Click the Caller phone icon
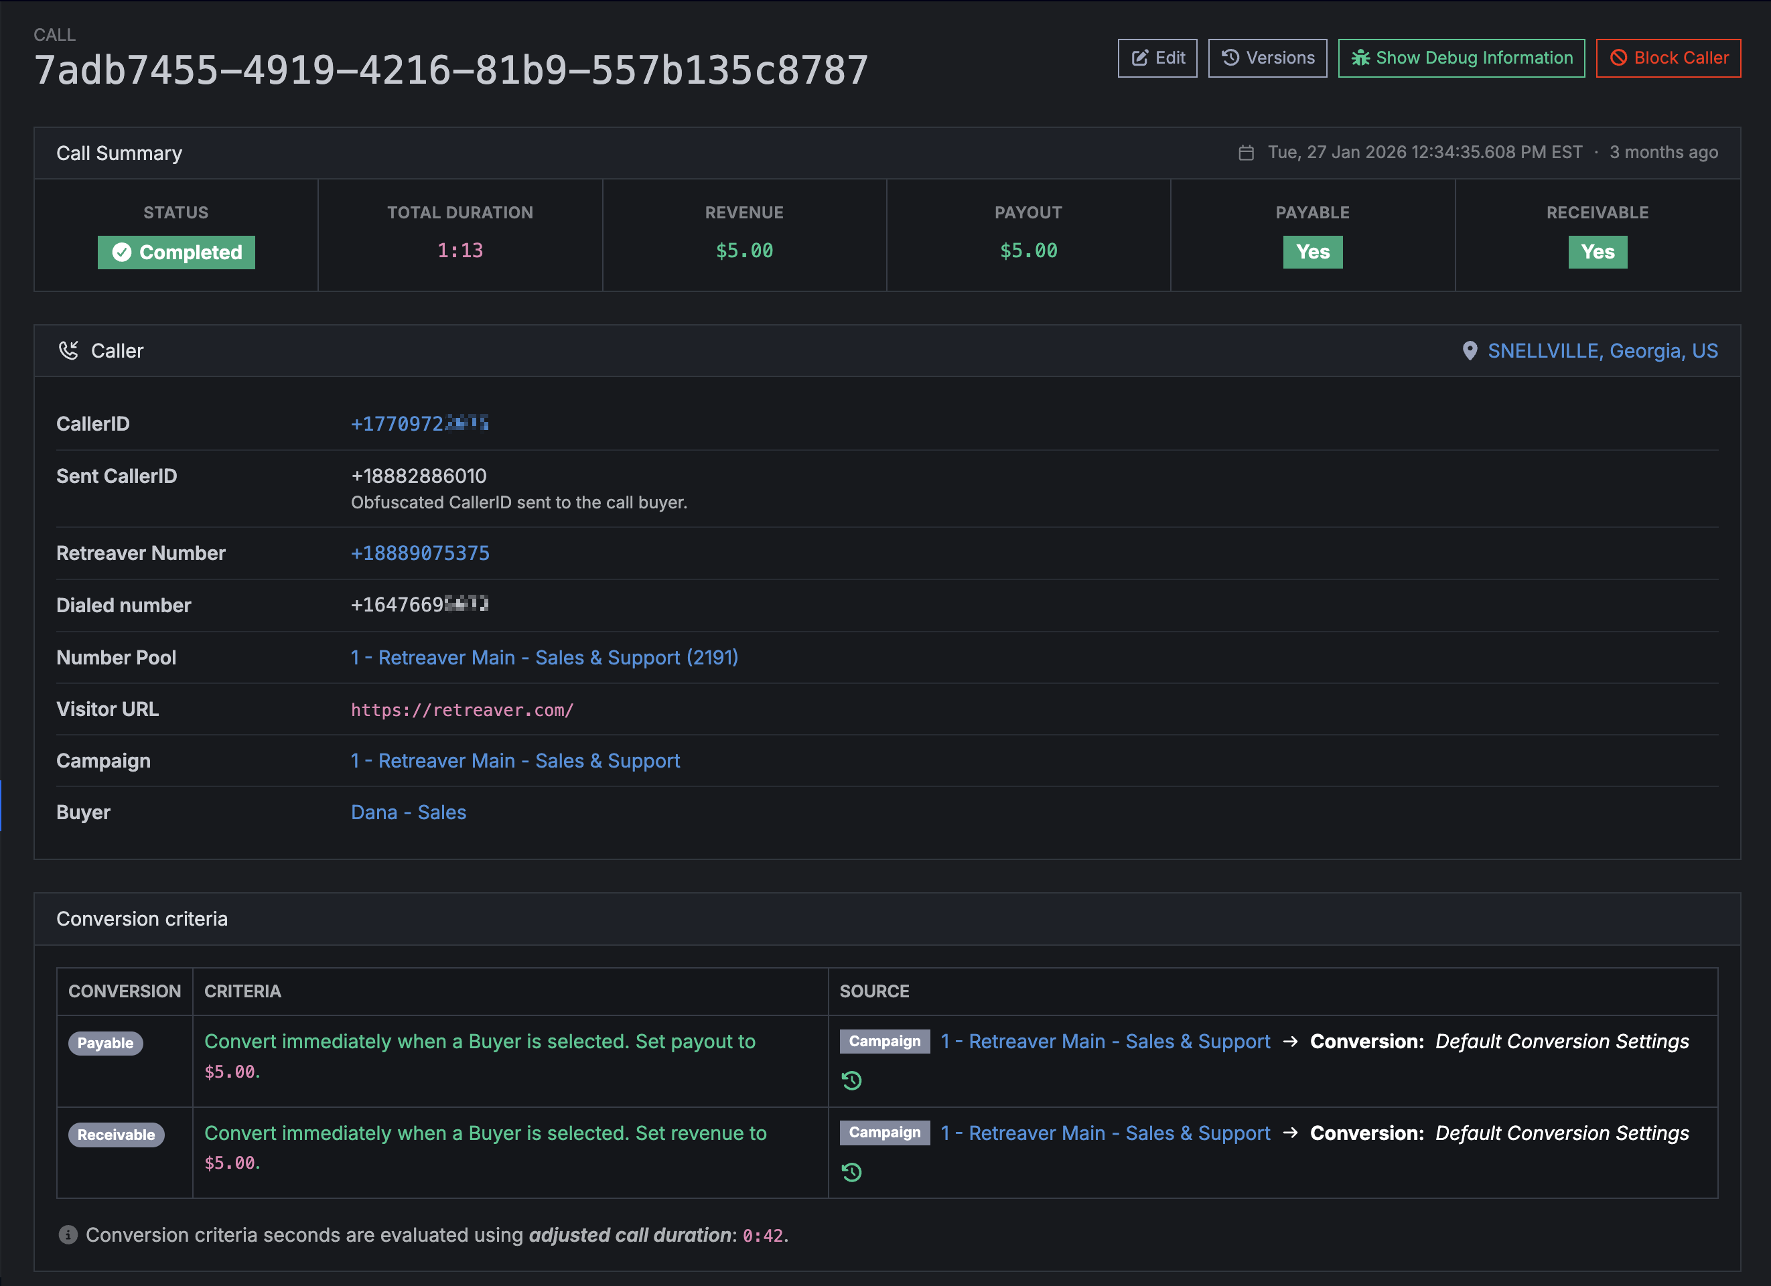Viewport: 1771px width, 1286px height. click(69, 350)
